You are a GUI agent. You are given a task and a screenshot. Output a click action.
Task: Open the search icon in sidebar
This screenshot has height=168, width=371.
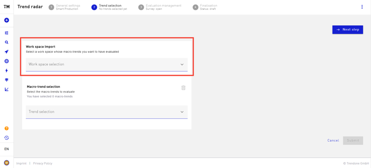7,42
